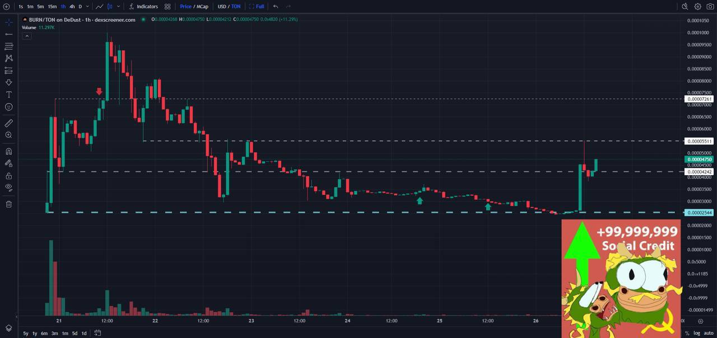The height and width of the screenshot is (338, 717).
Task: Select the candlestick chart style icon
Action: click(110, 7)
